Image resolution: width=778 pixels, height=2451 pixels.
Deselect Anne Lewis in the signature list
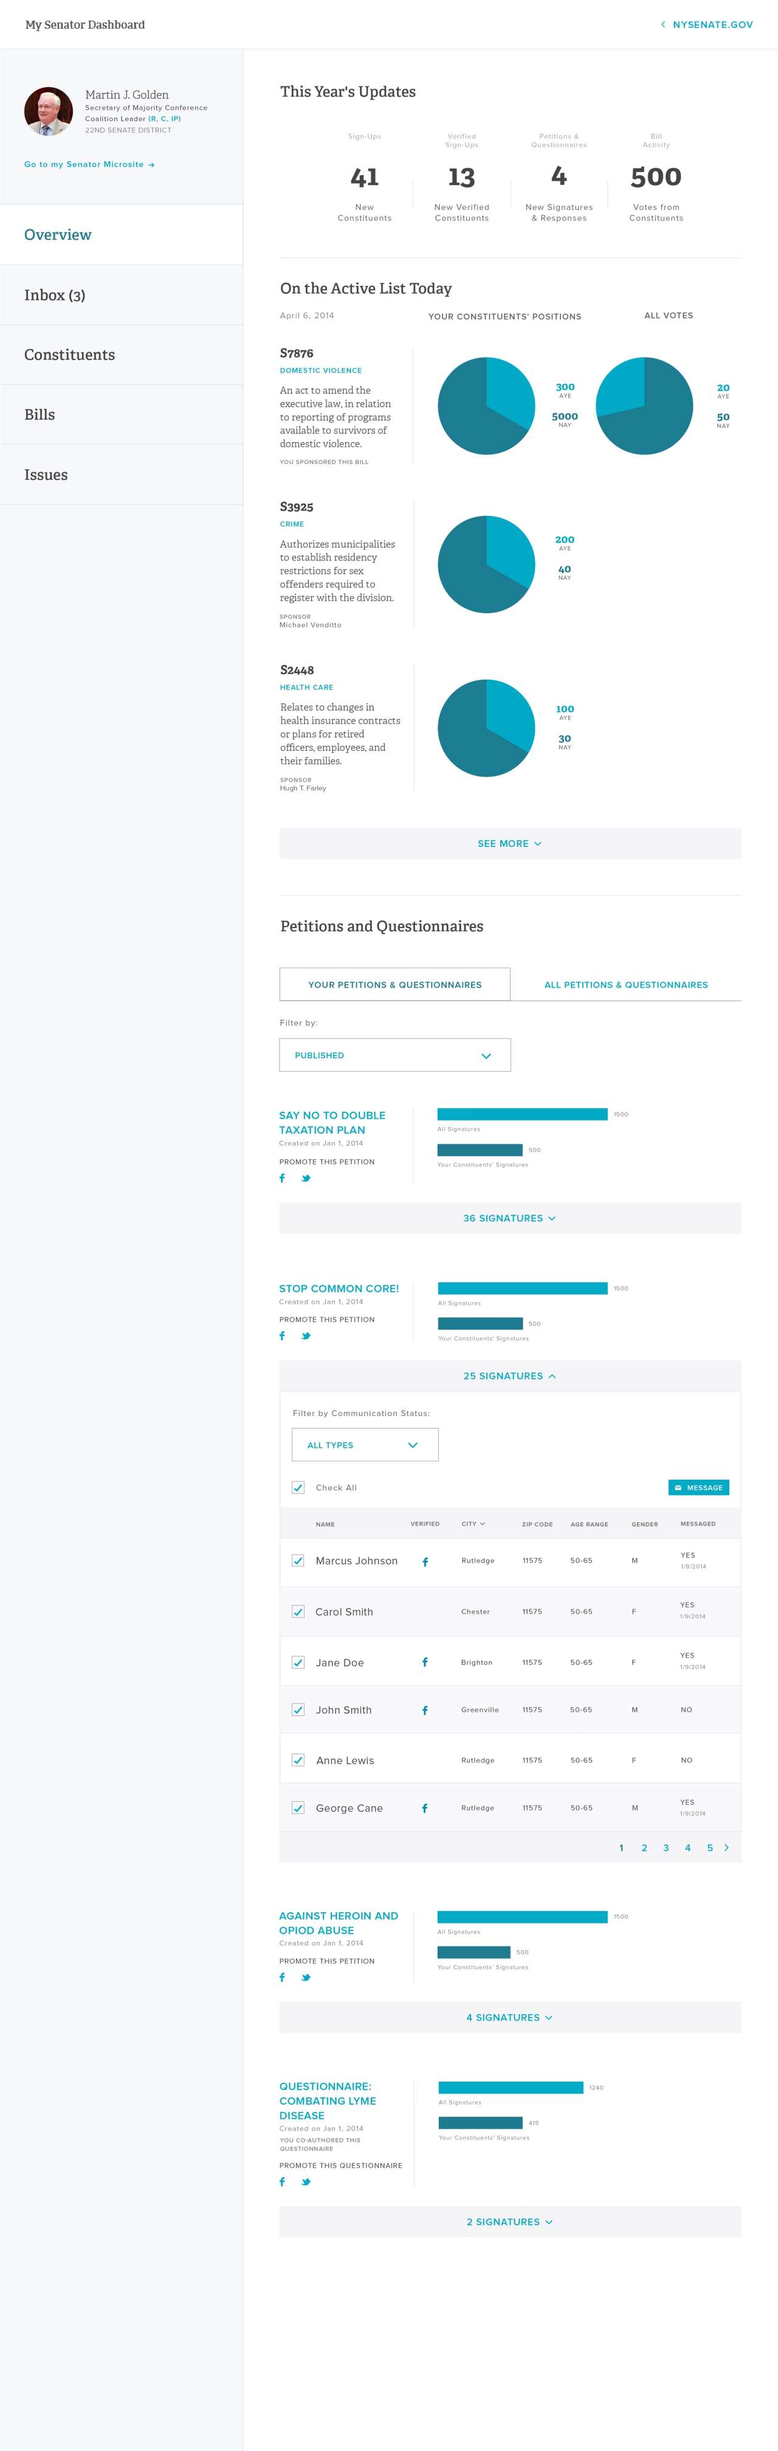click(x=298, y=1760)
